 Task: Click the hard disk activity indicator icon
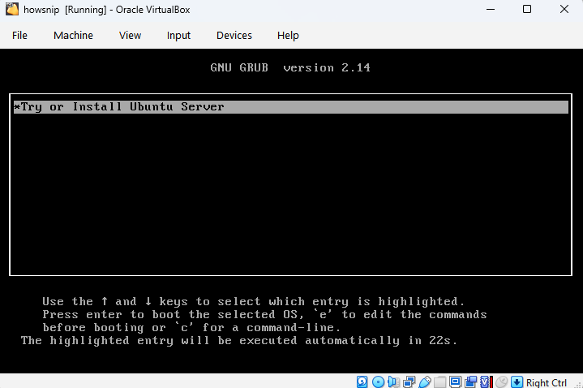(x=362, y=382)
